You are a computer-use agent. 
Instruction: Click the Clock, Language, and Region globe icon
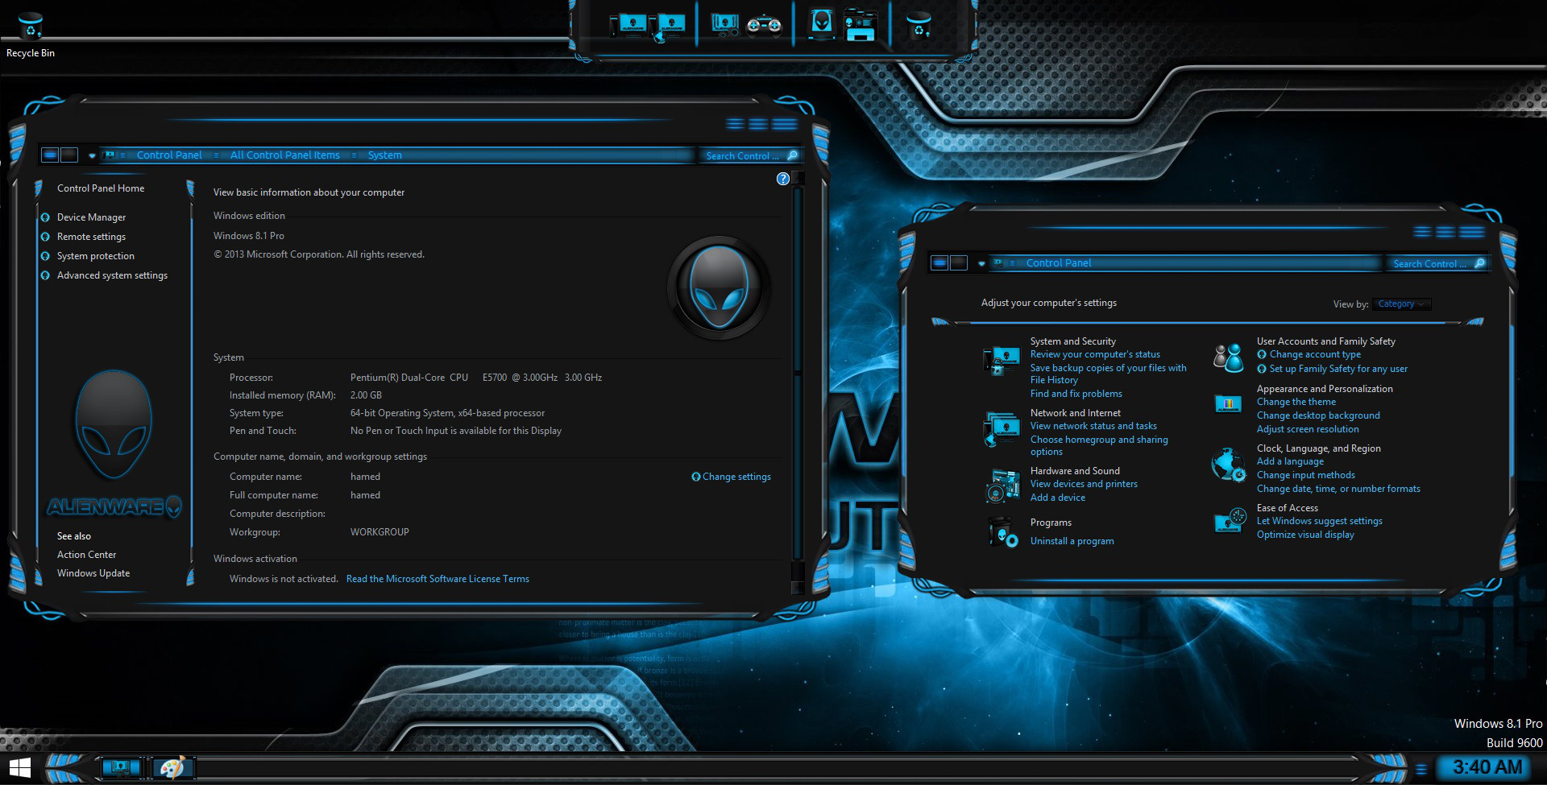[1229, 465]
